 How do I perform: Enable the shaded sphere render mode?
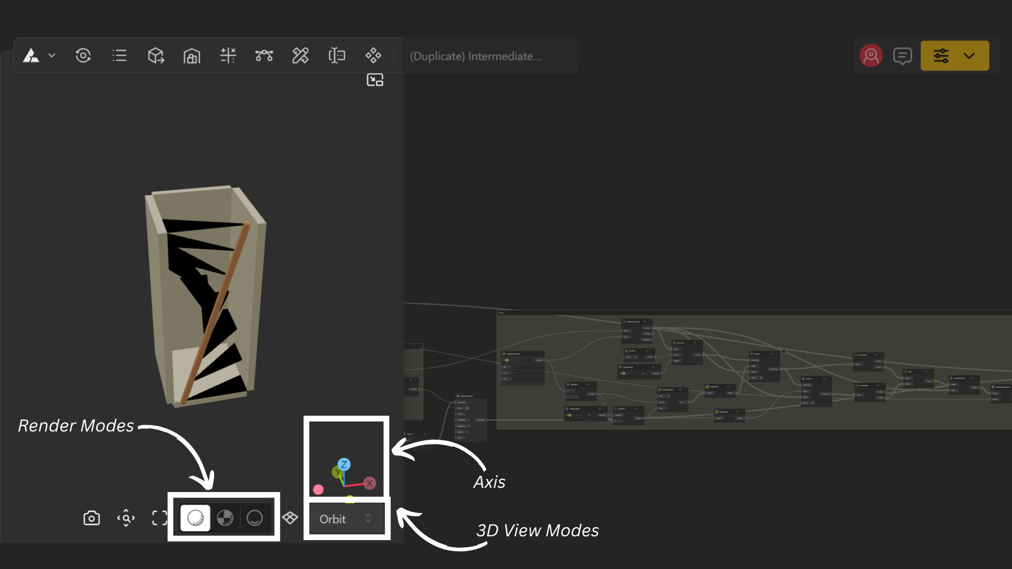[196, 518]
